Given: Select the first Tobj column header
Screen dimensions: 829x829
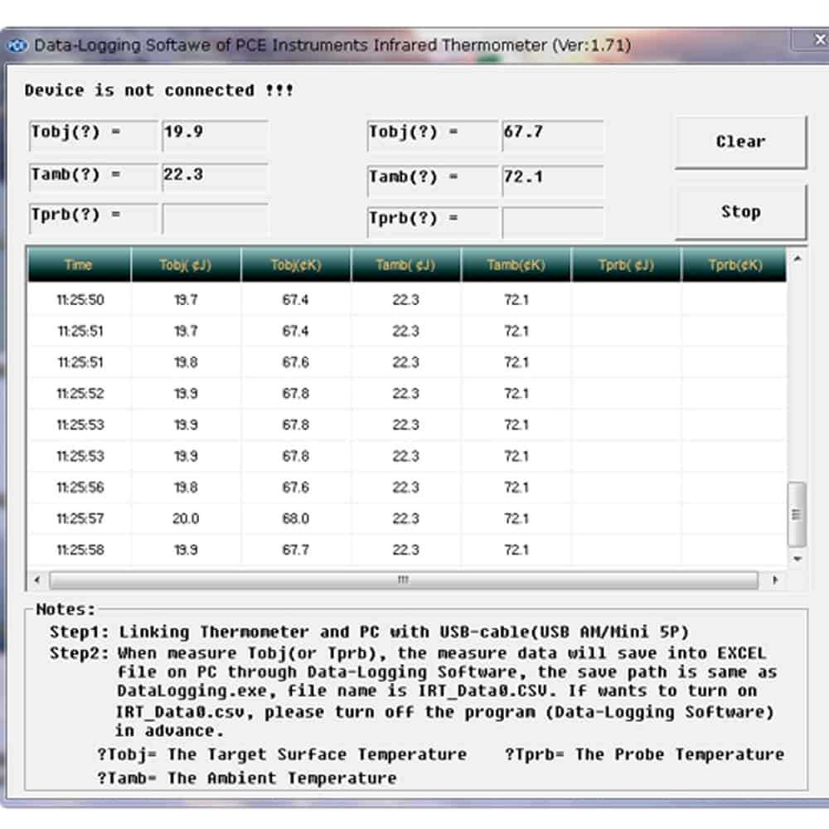Looking at the screenshot, I should (186, 265).
